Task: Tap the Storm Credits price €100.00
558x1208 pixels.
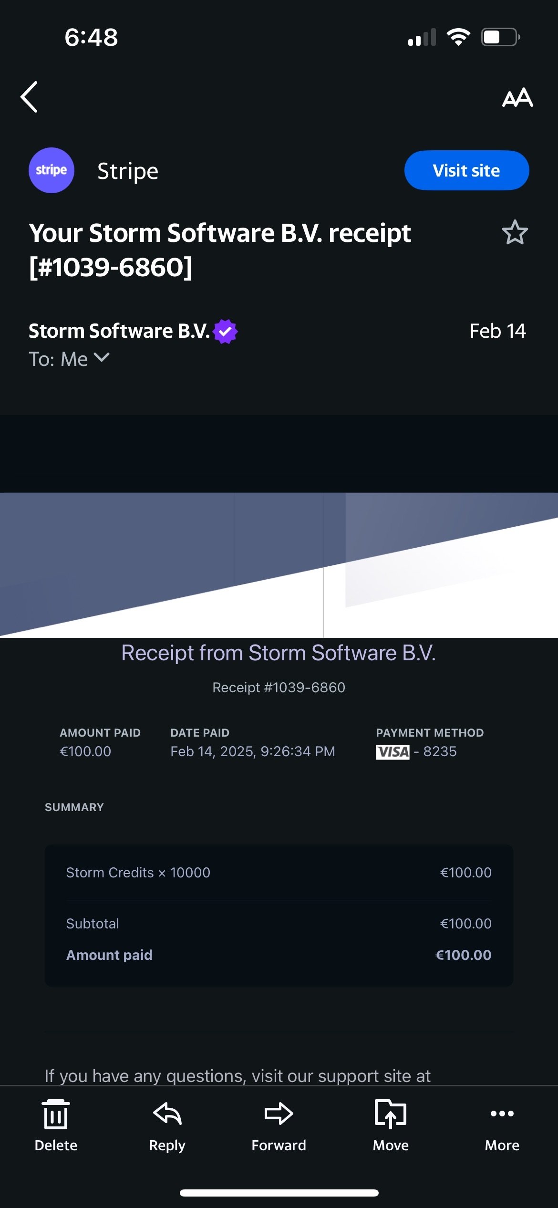Action: [465, 873]
